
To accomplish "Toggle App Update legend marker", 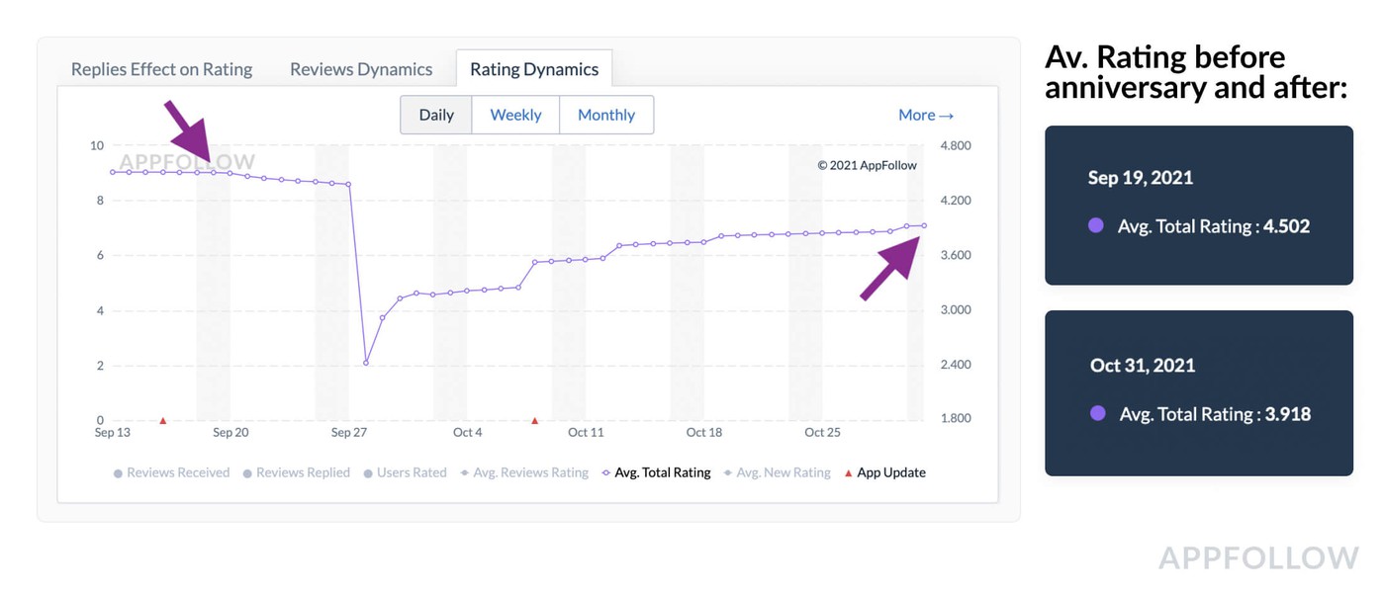I will tap(884, 472).
